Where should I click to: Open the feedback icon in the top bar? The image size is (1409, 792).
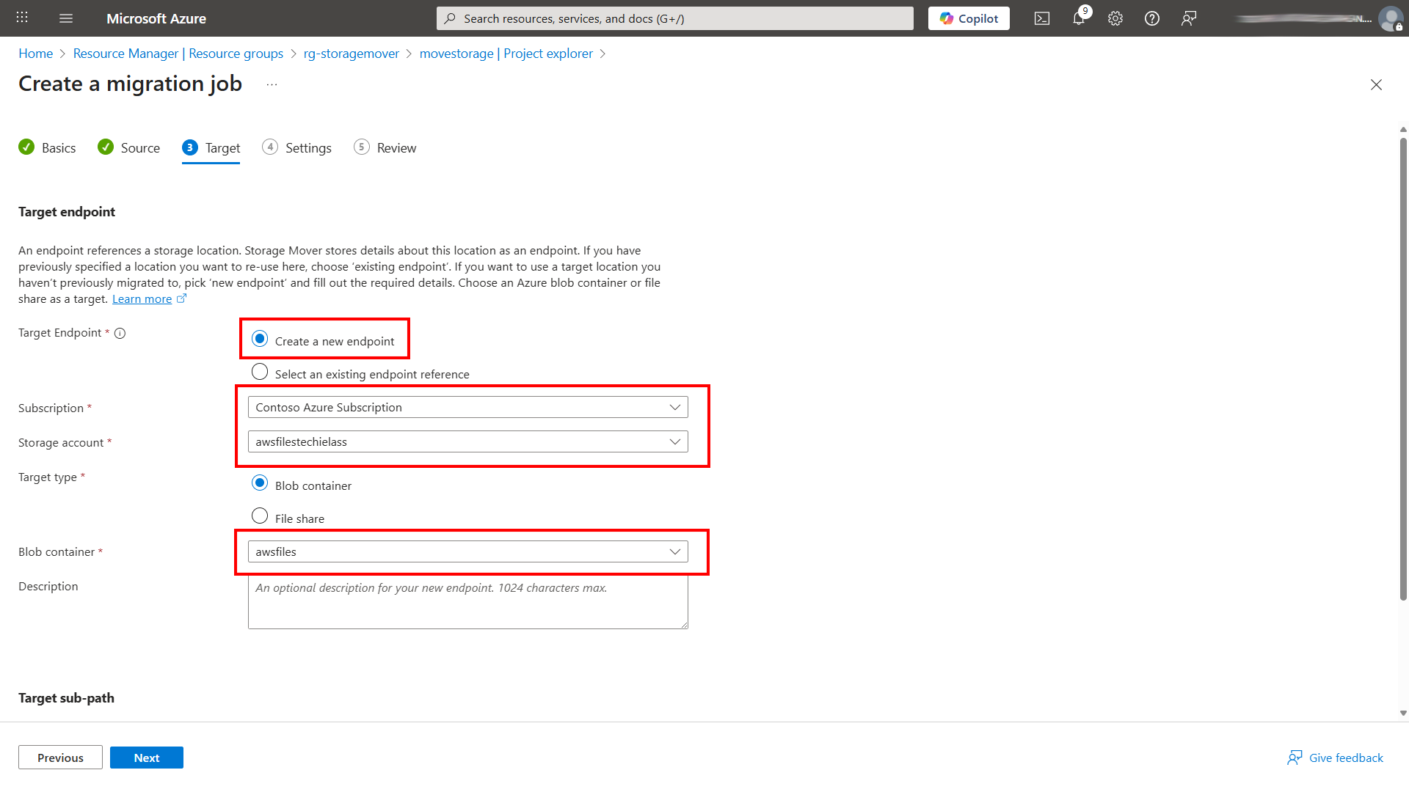1189,18
